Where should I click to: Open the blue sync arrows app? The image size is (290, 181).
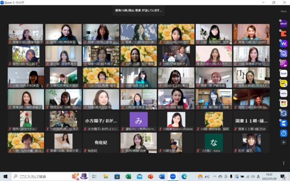(283, 113)
